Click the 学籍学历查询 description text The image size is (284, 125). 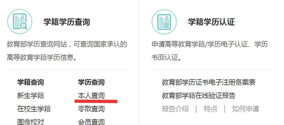67,51
